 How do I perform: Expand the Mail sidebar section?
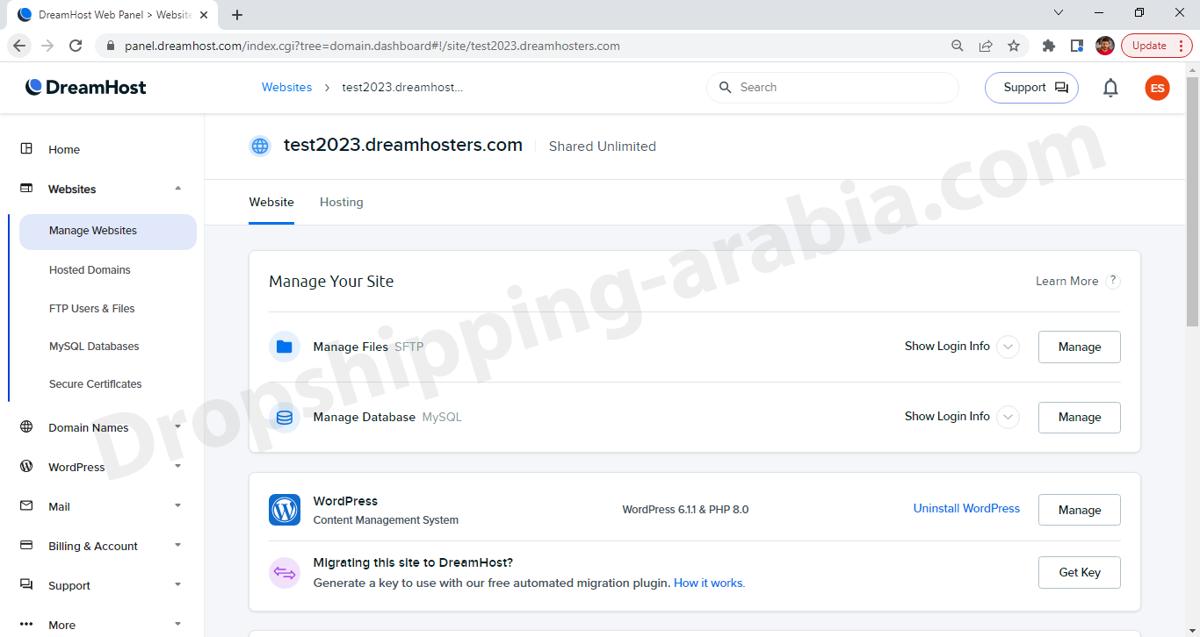[x=178, y=505]
